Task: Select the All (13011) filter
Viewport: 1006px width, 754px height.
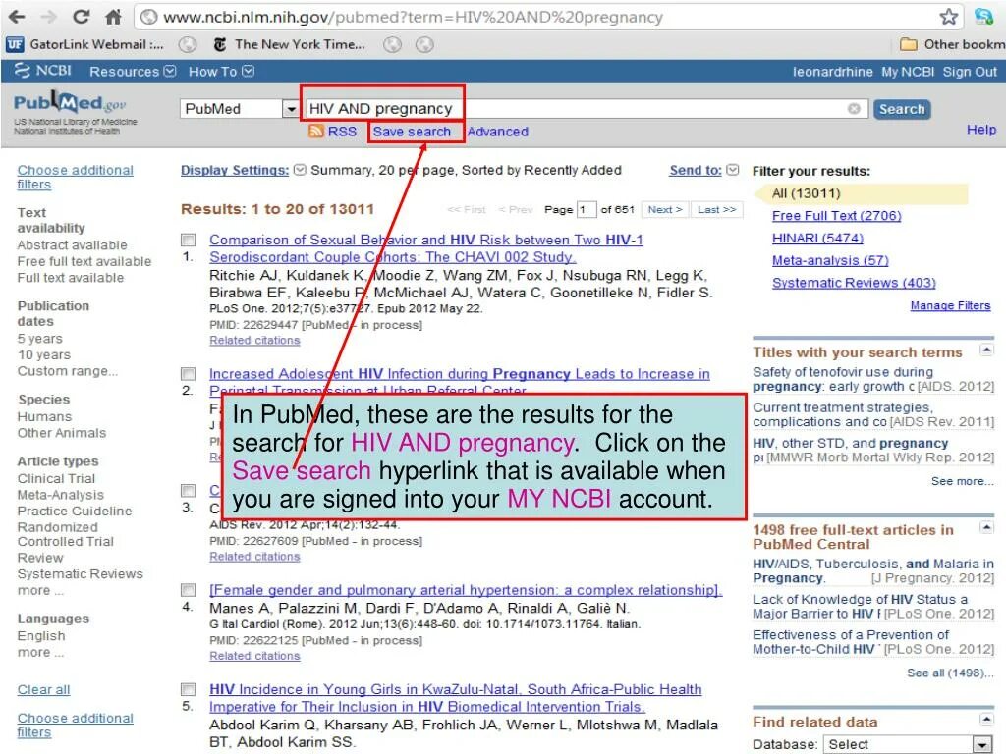Action: tap(807, 193)
